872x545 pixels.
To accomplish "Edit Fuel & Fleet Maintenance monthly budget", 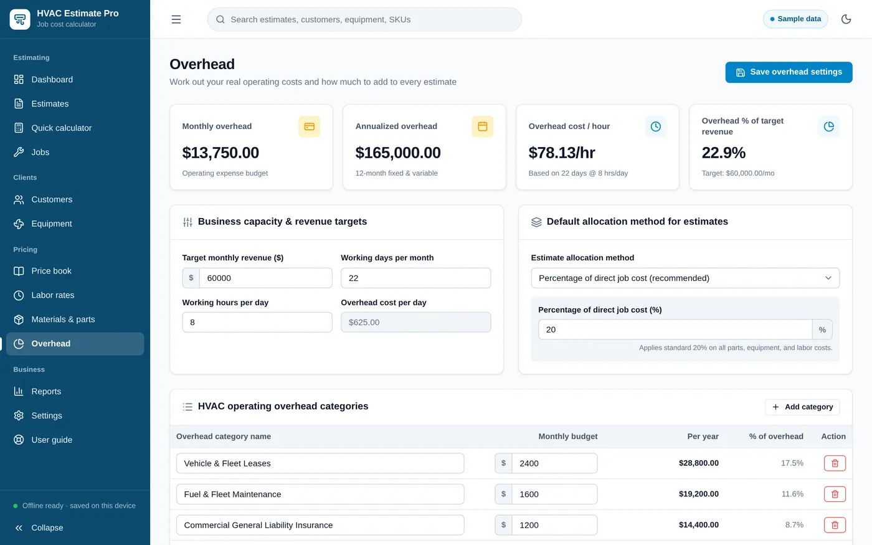I will point(554,495).
